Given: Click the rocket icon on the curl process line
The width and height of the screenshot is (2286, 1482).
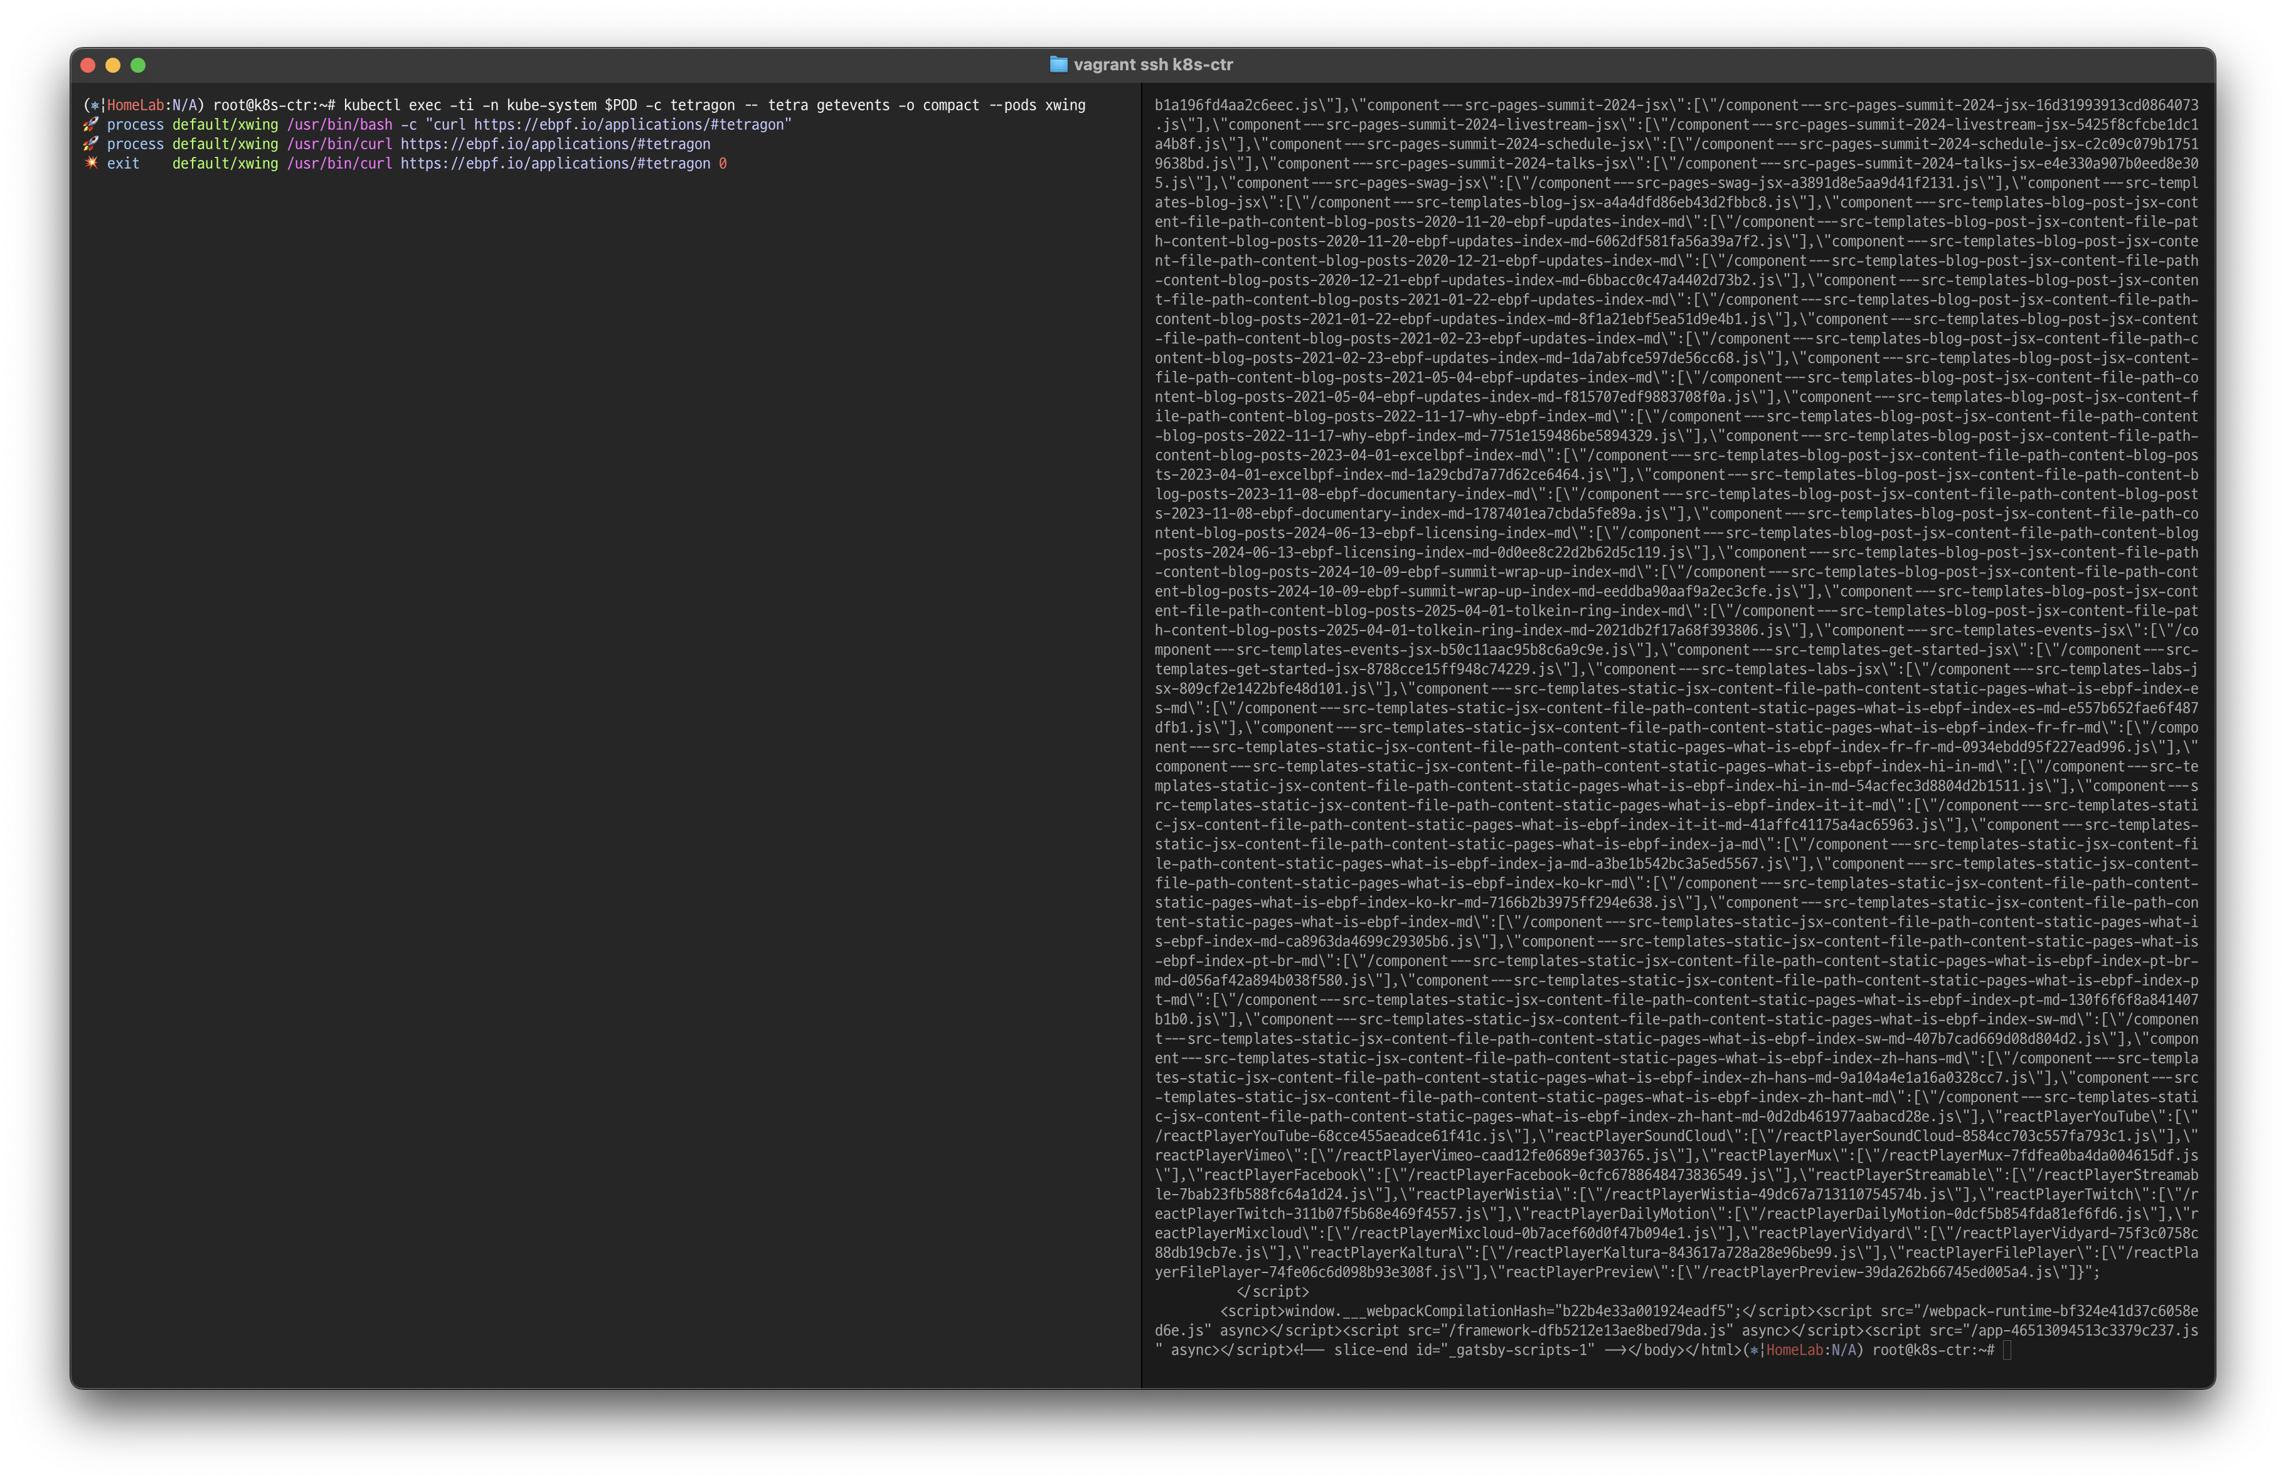Looking at the screenshot, I should pos(91,144).
